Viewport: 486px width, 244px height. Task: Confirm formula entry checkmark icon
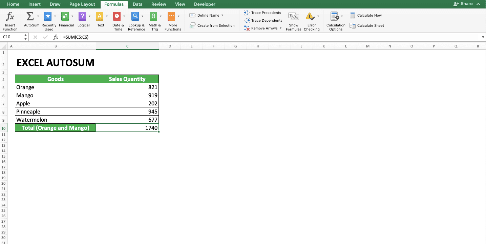coord(45,37)
